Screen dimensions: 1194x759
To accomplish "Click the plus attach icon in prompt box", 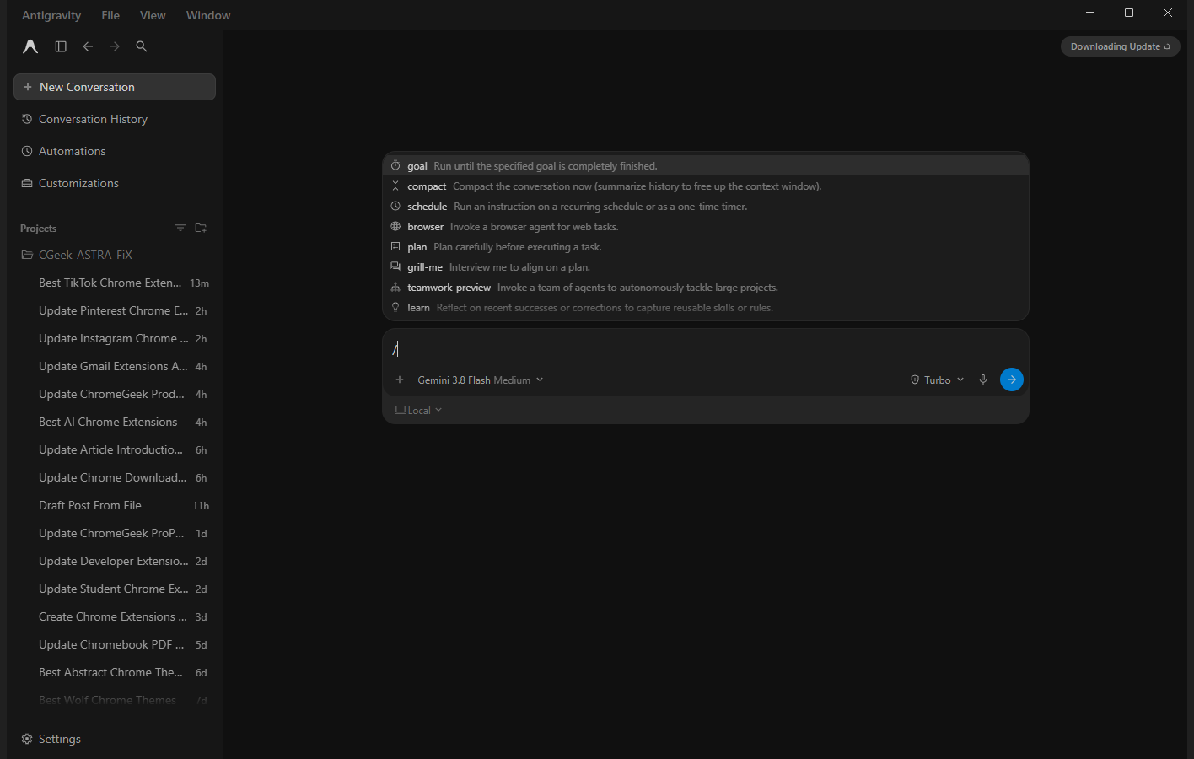I will 400,379.
